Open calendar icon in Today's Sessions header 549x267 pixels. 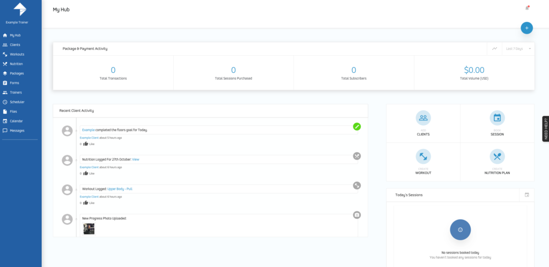(x=527, y=195)
